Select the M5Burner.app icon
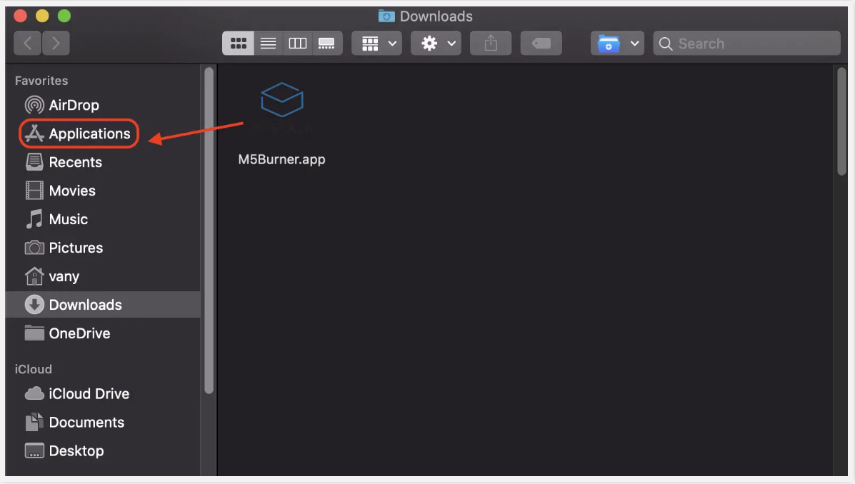 click(282, 100)
